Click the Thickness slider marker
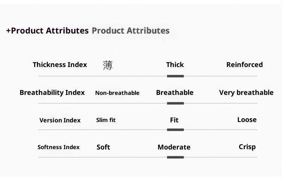282x180 pixels. [x=175, y=76]
